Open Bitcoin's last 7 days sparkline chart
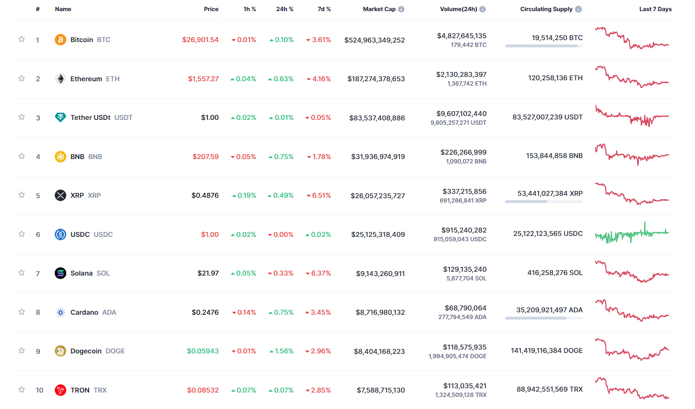This screenshot has height=409, width=695. [x=632, y=39]
